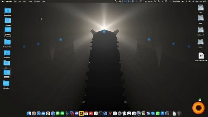Open the yellow sync-arrows app in the Dock

point(82,113)
